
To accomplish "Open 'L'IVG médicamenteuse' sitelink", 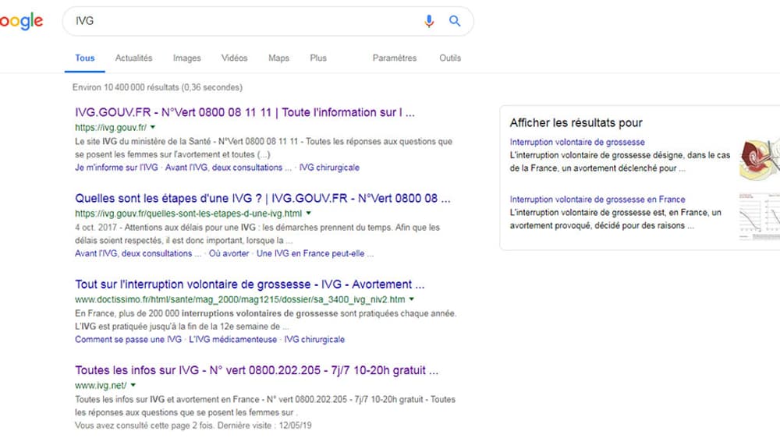I will pyautogui.click(x=232, y=340).
